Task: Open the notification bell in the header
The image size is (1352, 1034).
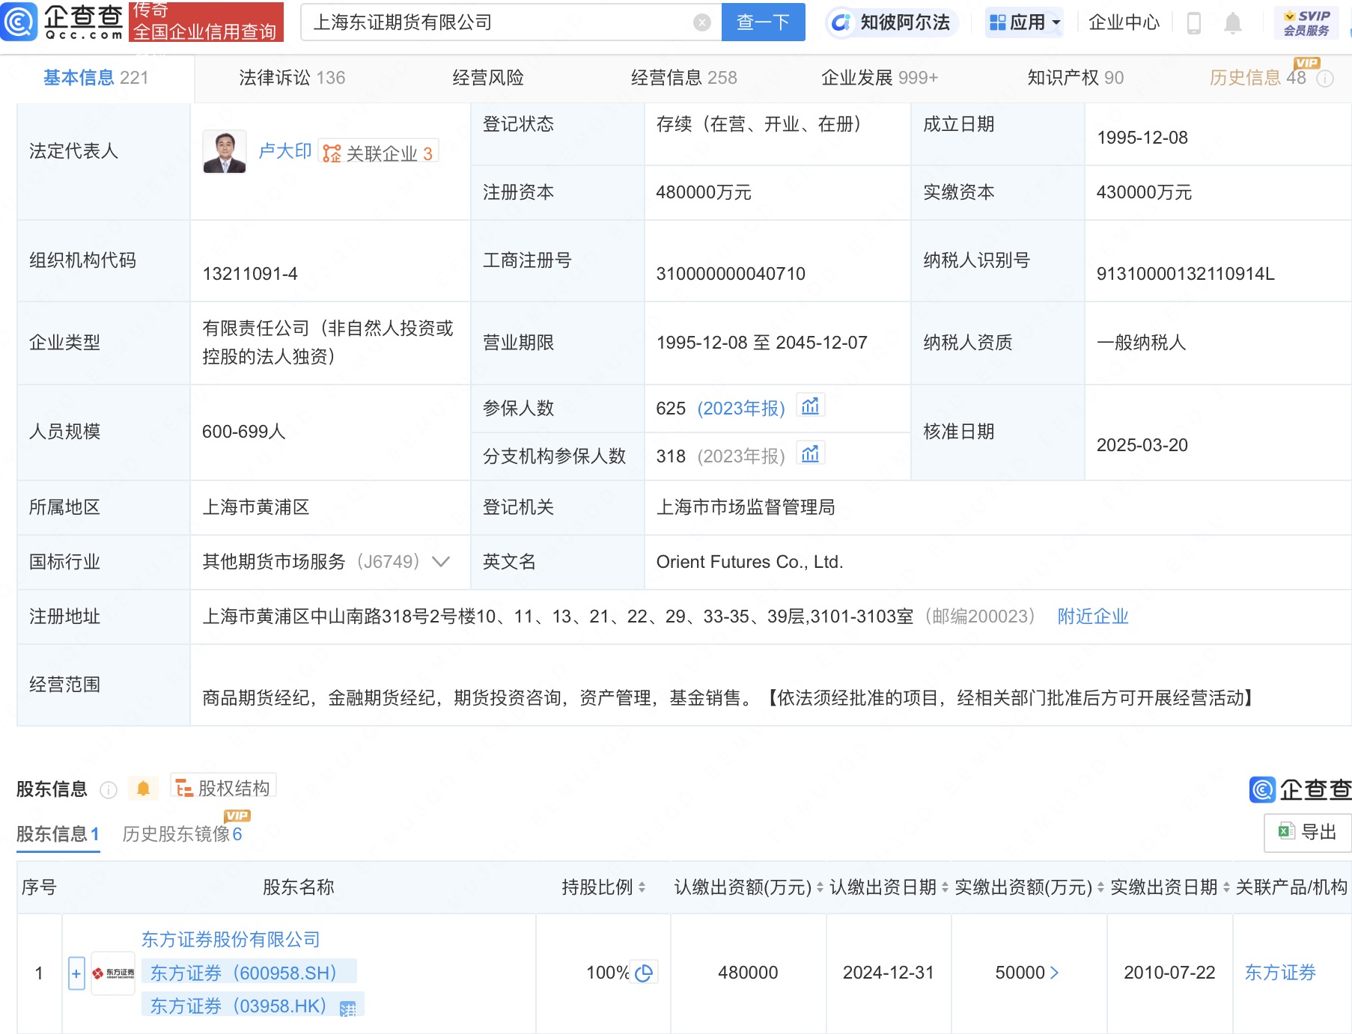Action: (x=1232, y=23)
